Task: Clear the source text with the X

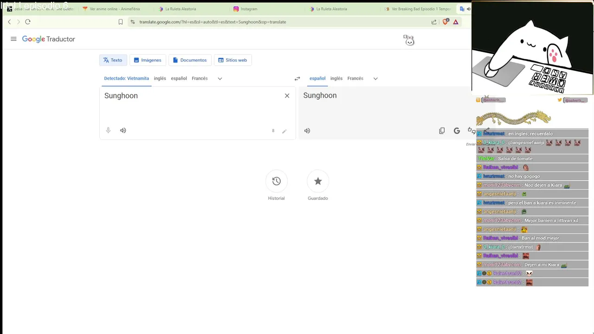Action: (287, 96)
